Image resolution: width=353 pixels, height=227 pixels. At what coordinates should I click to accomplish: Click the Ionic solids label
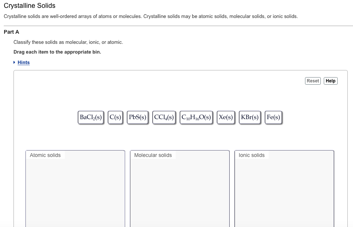pos(251,155)
